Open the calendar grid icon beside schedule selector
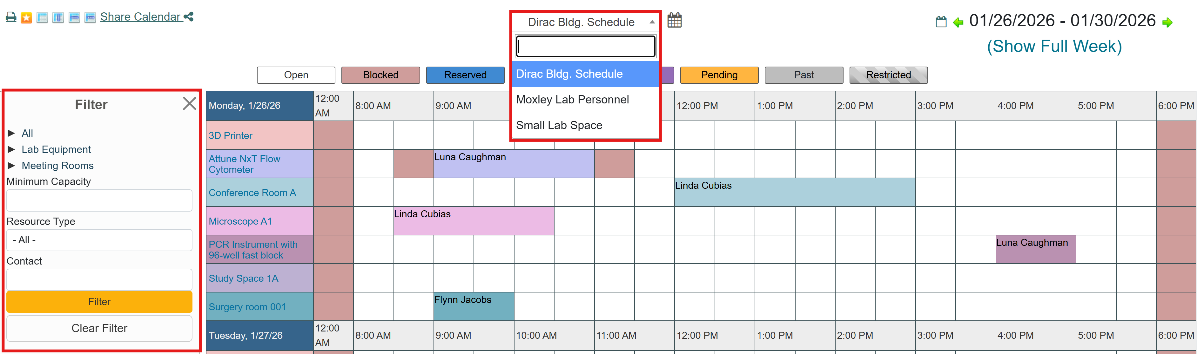Viewport: 1204px width, 354px height. pyautogui.click(x=674, y=21)
